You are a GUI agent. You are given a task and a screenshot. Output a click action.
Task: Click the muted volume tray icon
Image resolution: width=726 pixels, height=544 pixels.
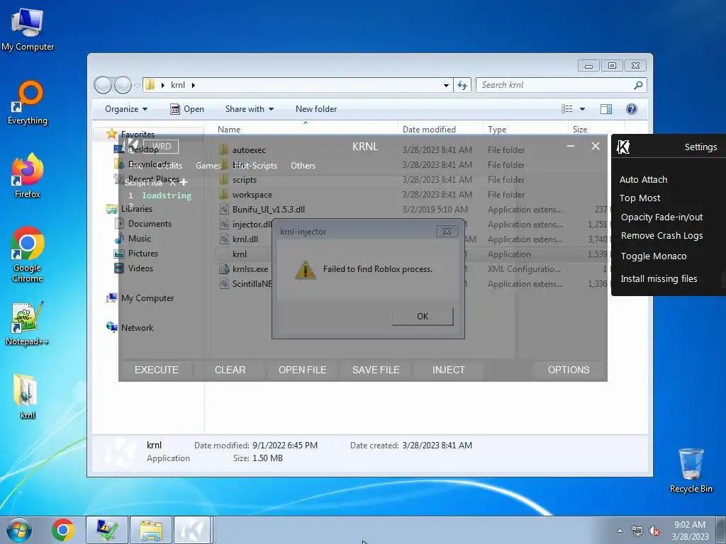(x=654, y=531)
